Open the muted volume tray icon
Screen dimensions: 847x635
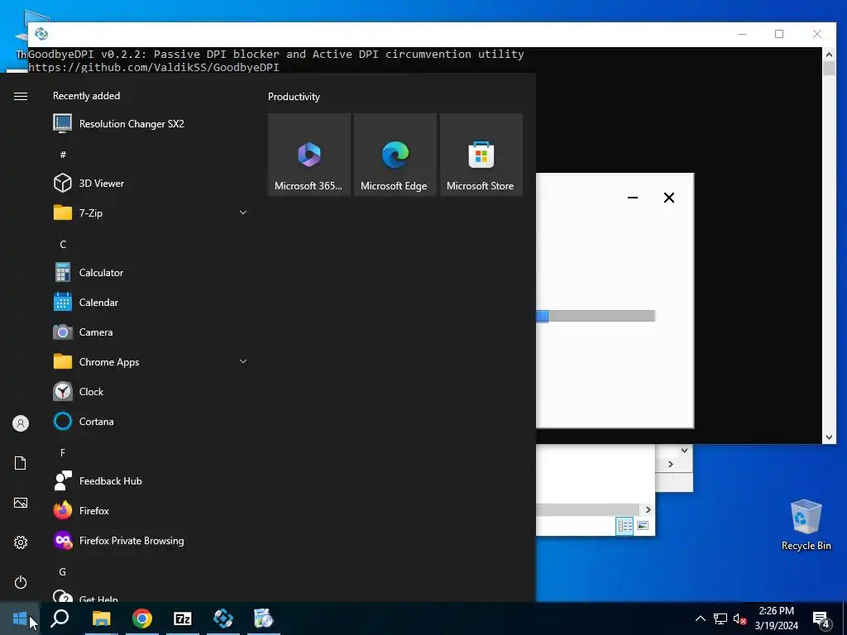tap(740, 618)
